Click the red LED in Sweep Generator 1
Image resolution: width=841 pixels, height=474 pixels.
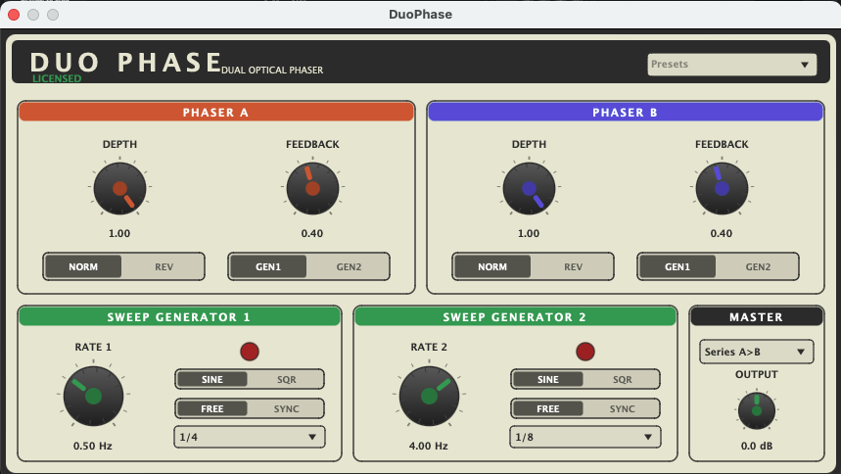click(250, 352)
